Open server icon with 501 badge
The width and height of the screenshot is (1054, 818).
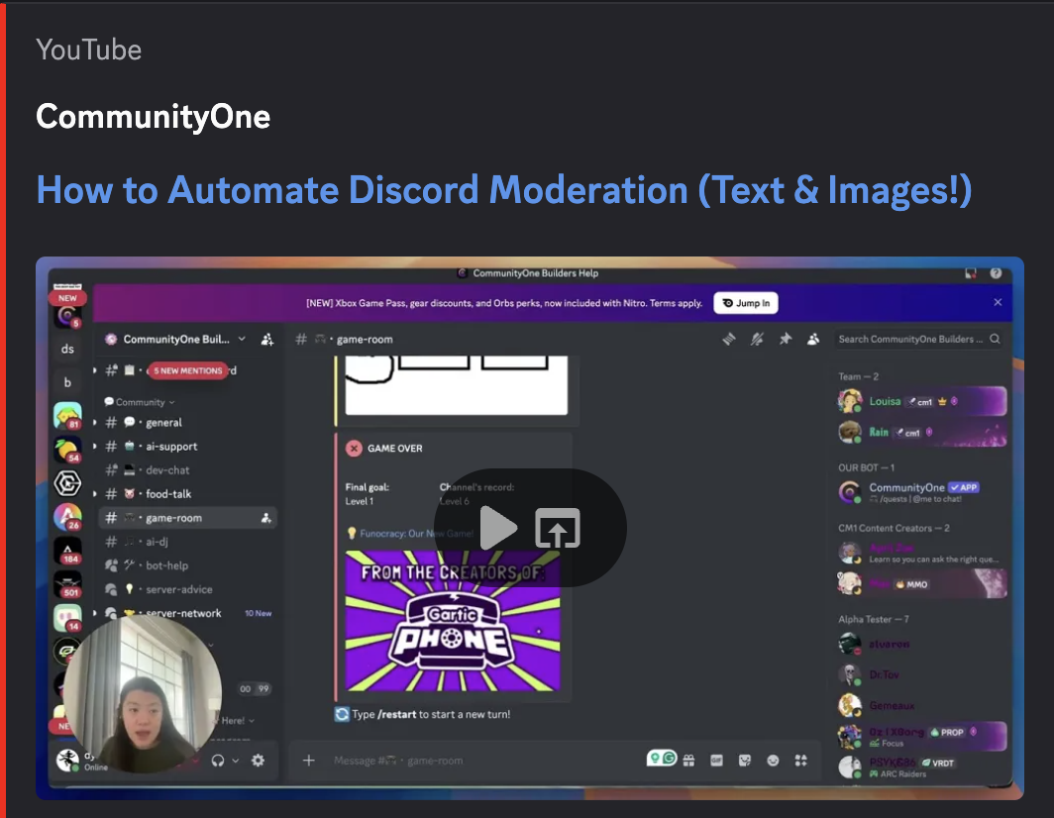[x=67, y=584]
